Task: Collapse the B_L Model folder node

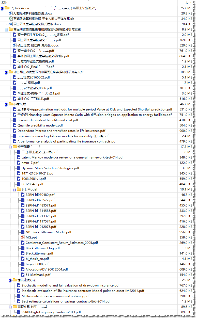Action: coord(14,189)
